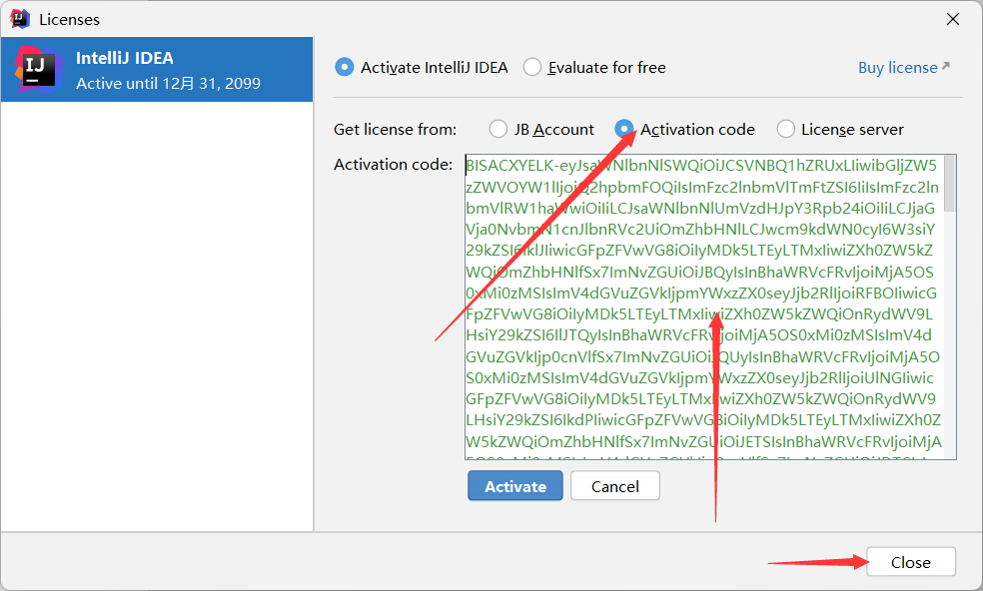Click the IntelliJ IDEA product logo
The height and width of the screenshot is (591, 983).
[38, 69]
